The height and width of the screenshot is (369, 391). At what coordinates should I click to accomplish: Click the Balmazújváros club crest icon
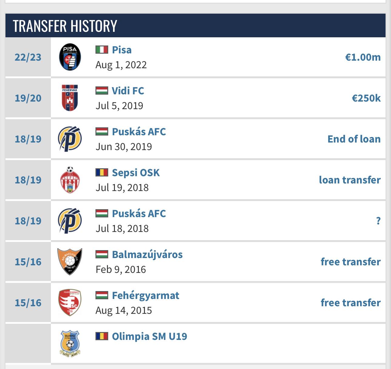pyautogui.click(x=70, y=262)
